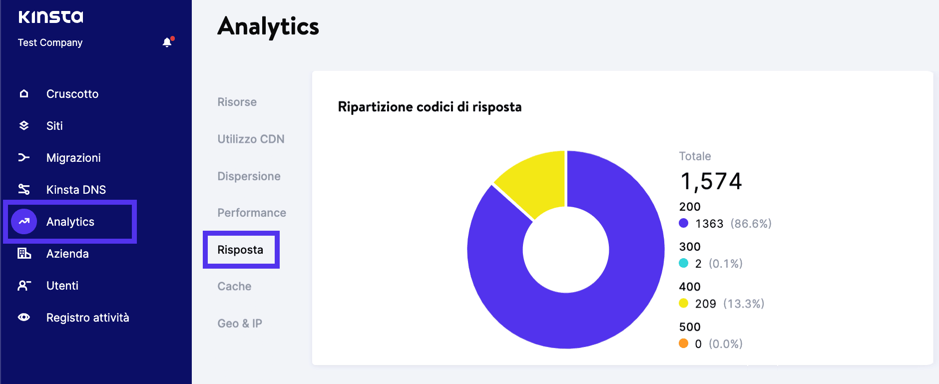Select the Cruscotto home icon
Image resolution: width=939 pixels, height=384 pixels.
click(x=23, y=93)
